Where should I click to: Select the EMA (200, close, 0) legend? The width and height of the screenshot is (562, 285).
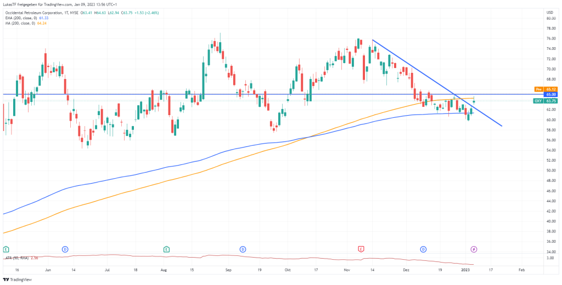pos(26,17)
